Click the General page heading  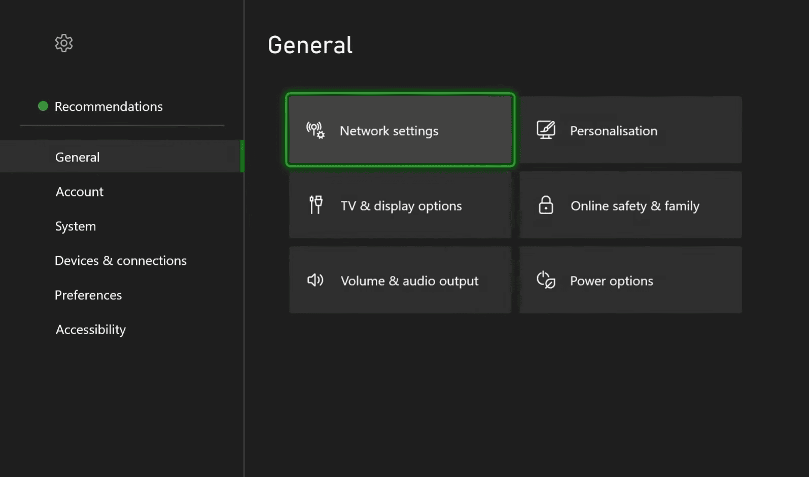pos(310,45)
